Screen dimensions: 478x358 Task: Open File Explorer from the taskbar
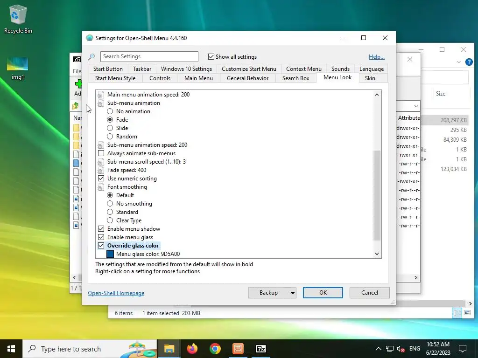pos(169,349)
